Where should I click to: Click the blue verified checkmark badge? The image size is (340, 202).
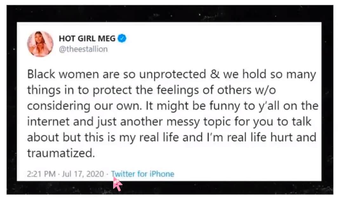point(122,39)
